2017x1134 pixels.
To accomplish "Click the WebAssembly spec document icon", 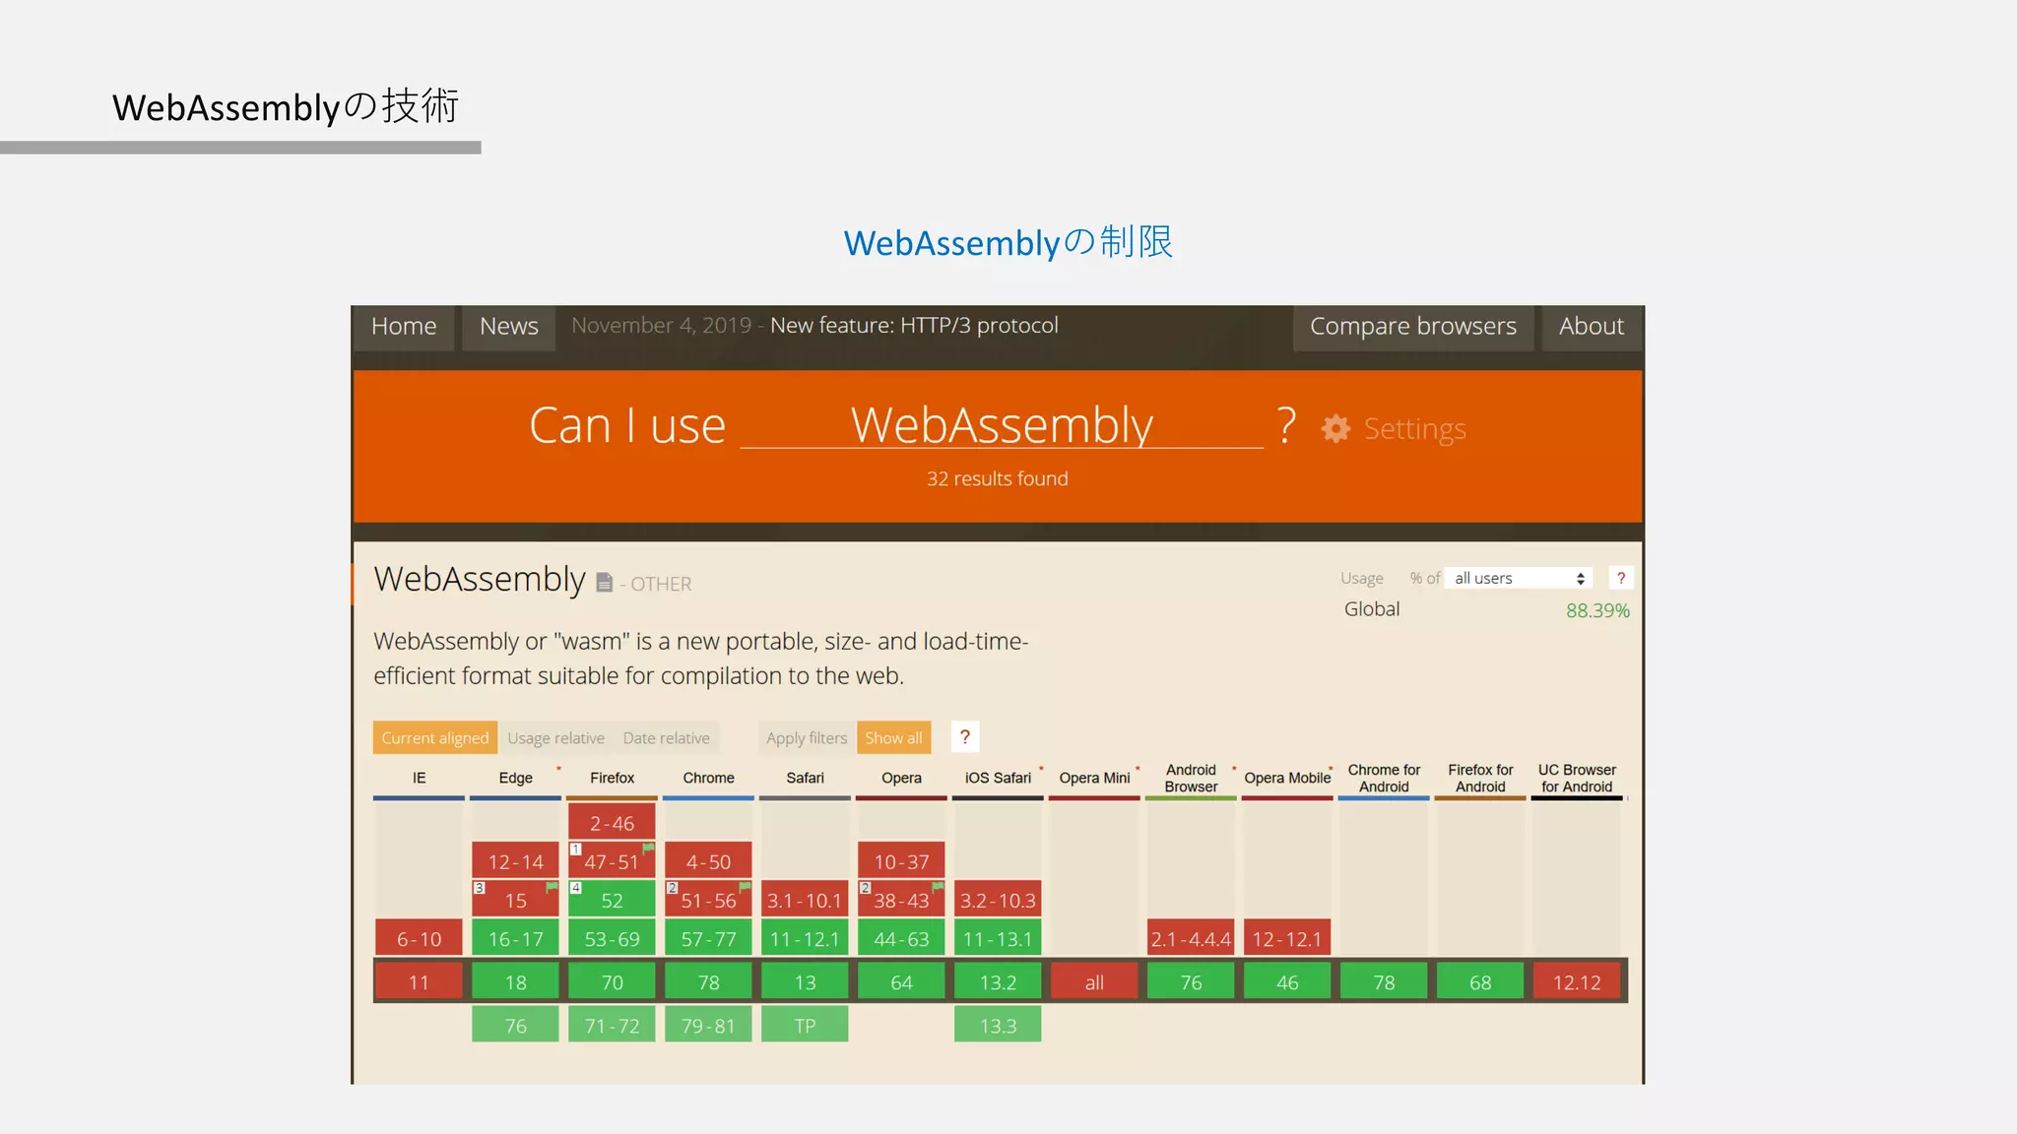I will pyautogui.click(x=604, y=583).
